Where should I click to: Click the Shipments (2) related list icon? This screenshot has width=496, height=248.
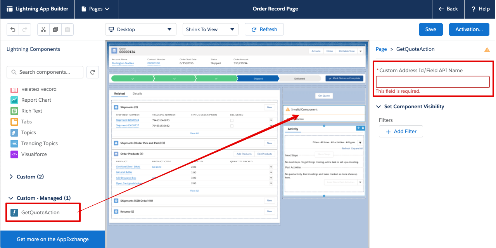[115, 107]
